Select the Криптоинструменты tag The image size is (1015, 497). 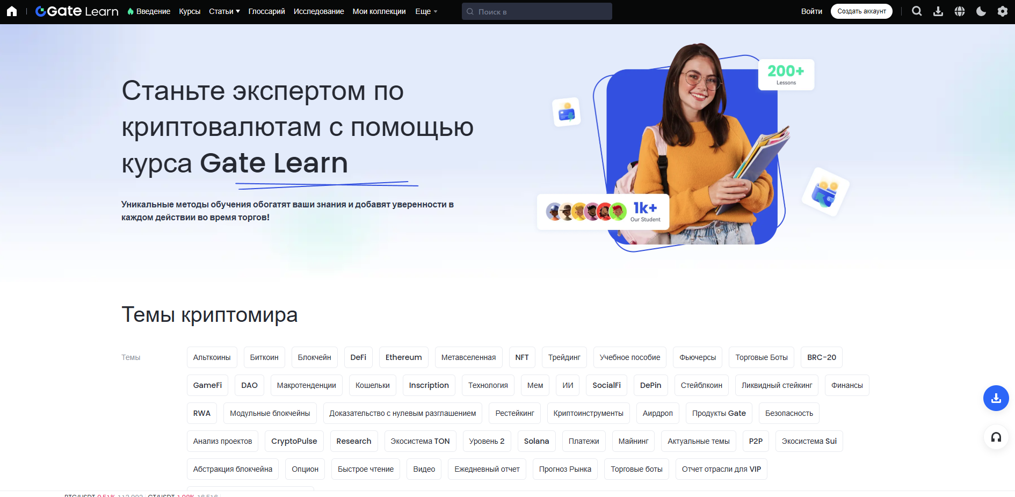click(589, 413)
